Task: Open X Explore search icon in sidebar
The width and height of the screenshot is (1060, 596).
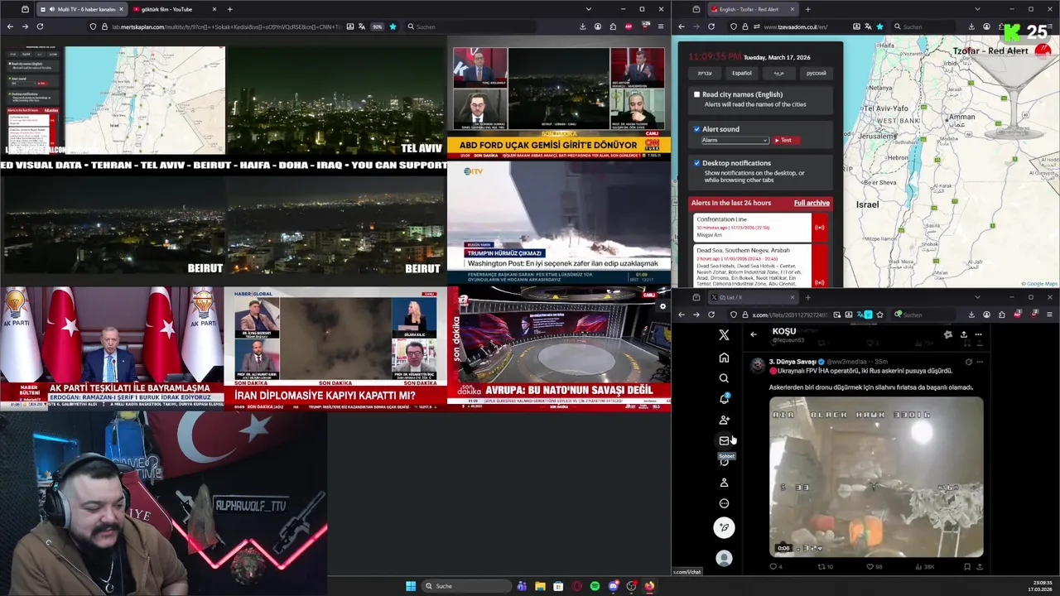Action: tap(724, 378)
